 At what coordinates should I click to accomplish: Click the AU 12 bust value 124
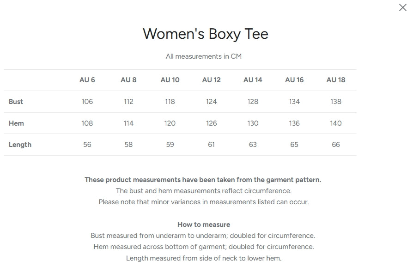[212, 102]
